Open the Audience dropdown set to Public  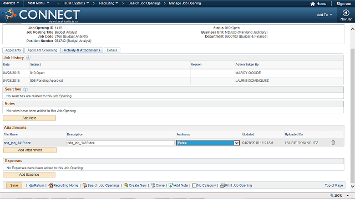point(208,143)
